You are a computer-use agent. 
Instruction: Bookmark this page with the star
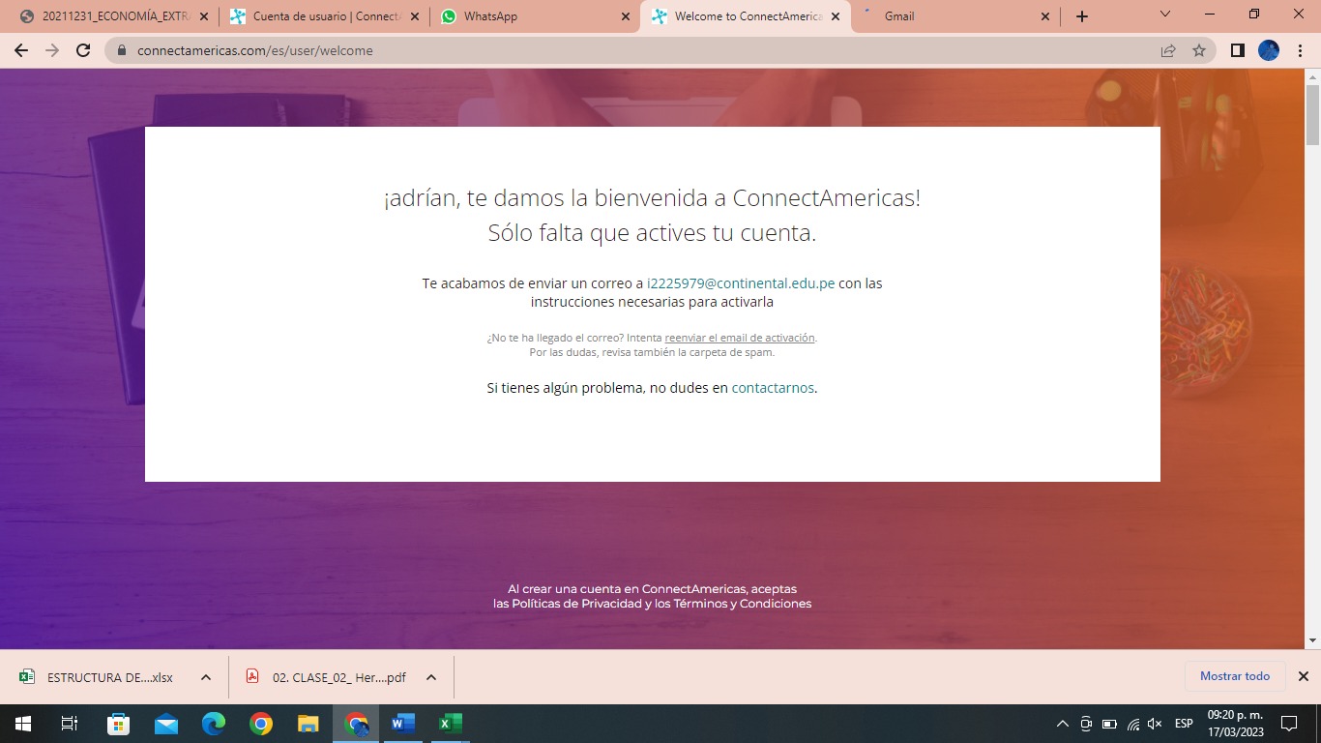(1199, 50)
